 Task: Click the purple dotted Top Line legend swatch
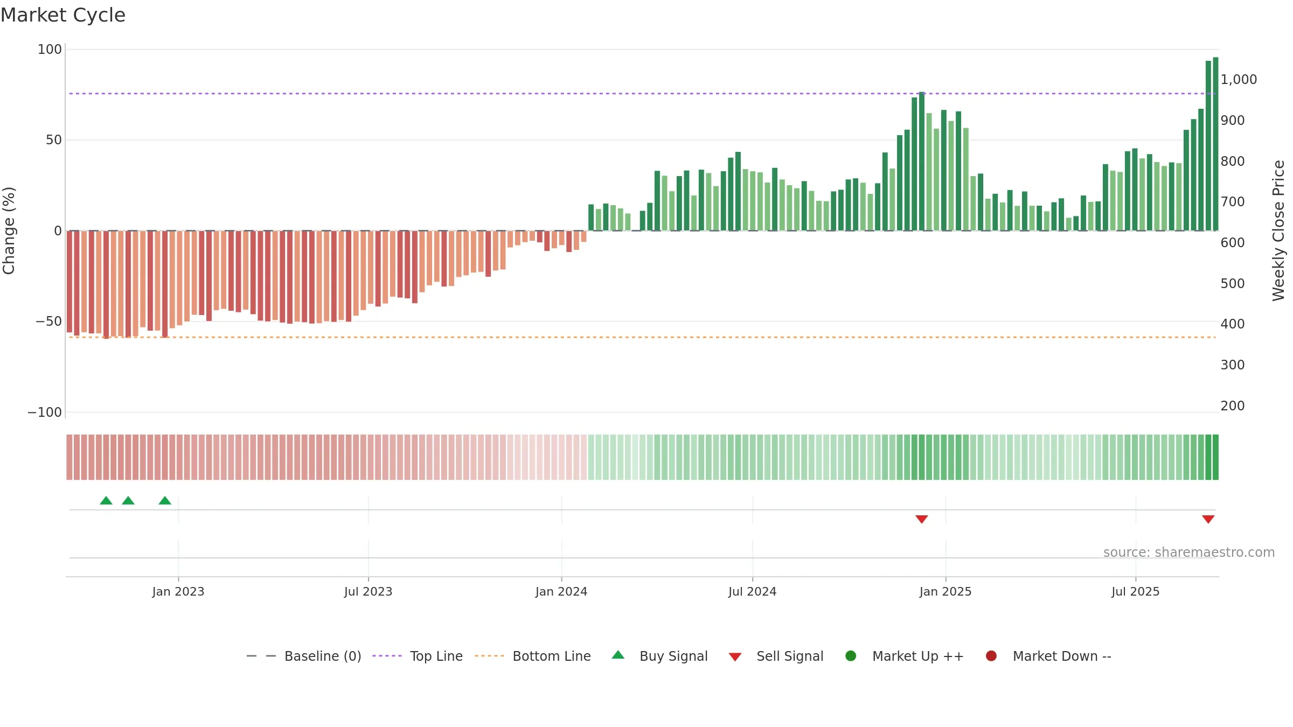(387, 656)
